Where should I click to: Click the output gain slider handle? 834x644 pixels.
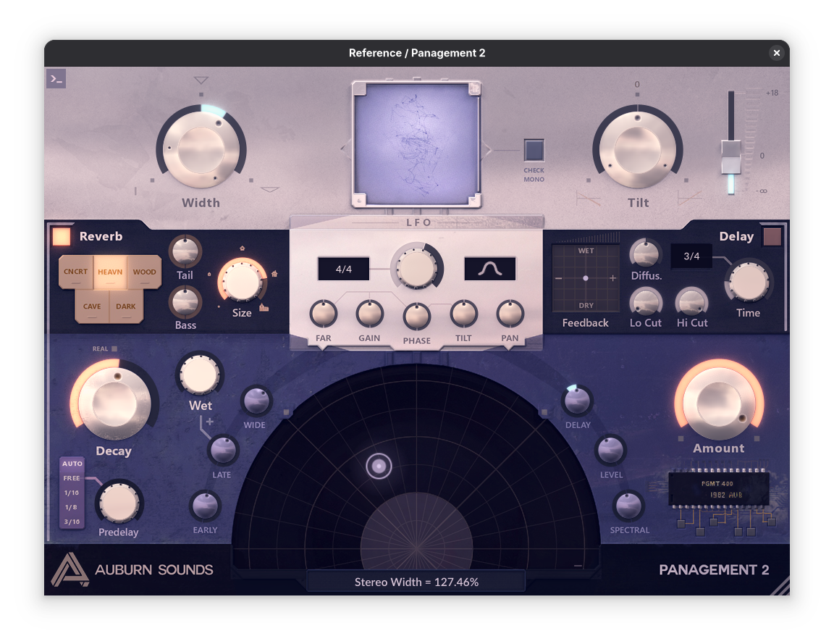[x=730, y=156]
